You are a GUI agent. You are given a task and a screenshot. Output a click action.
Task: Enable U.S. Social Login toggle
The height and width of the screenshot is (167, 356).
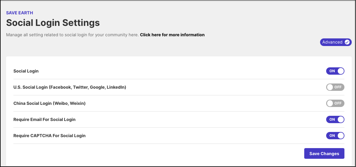point(335,87)
